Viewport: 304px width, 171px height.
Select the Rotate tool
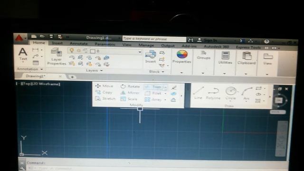(130, 86)
